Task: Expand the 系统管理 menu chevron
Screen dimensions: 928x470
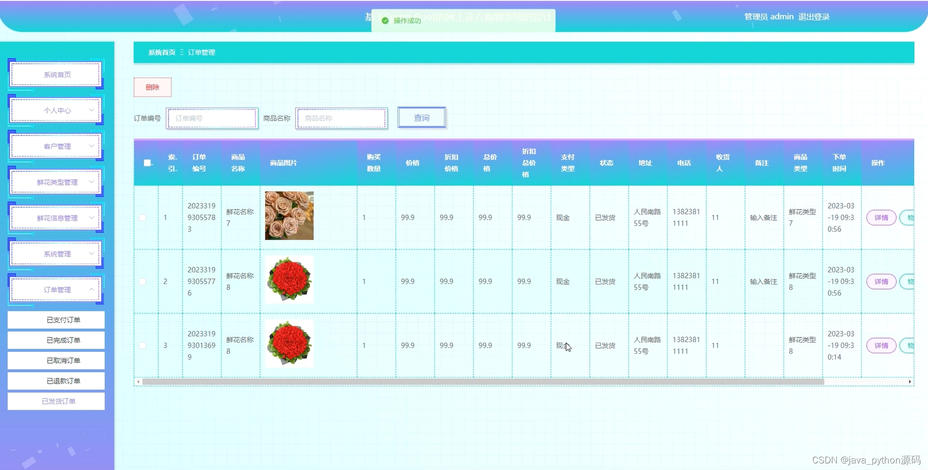Action: tap(92, 254)
